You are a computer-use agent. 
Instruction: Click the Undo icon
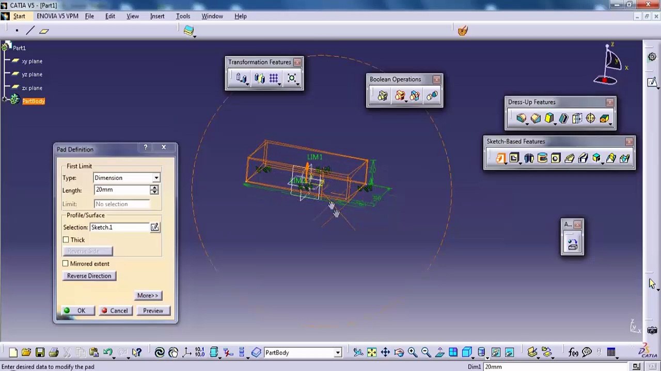coord(107,352)
